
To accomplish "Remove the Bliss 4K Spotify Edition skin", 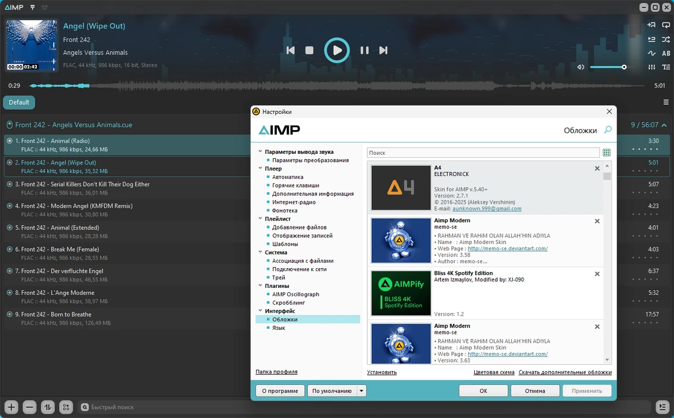I will click(x=597, y=274).
